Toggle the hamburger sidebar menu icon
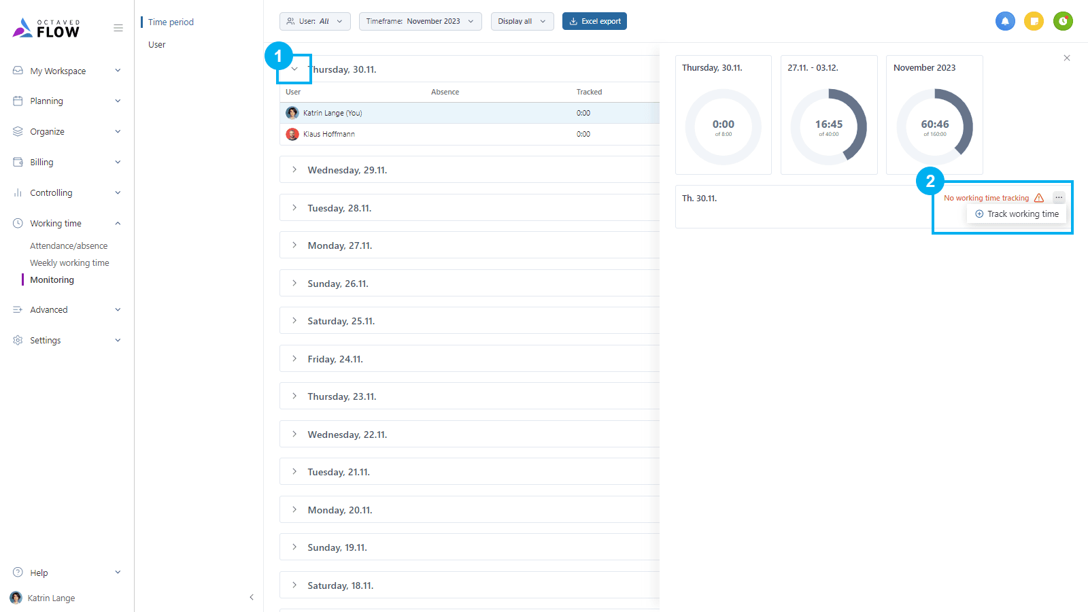1088x612 pixels. [118, 29]
